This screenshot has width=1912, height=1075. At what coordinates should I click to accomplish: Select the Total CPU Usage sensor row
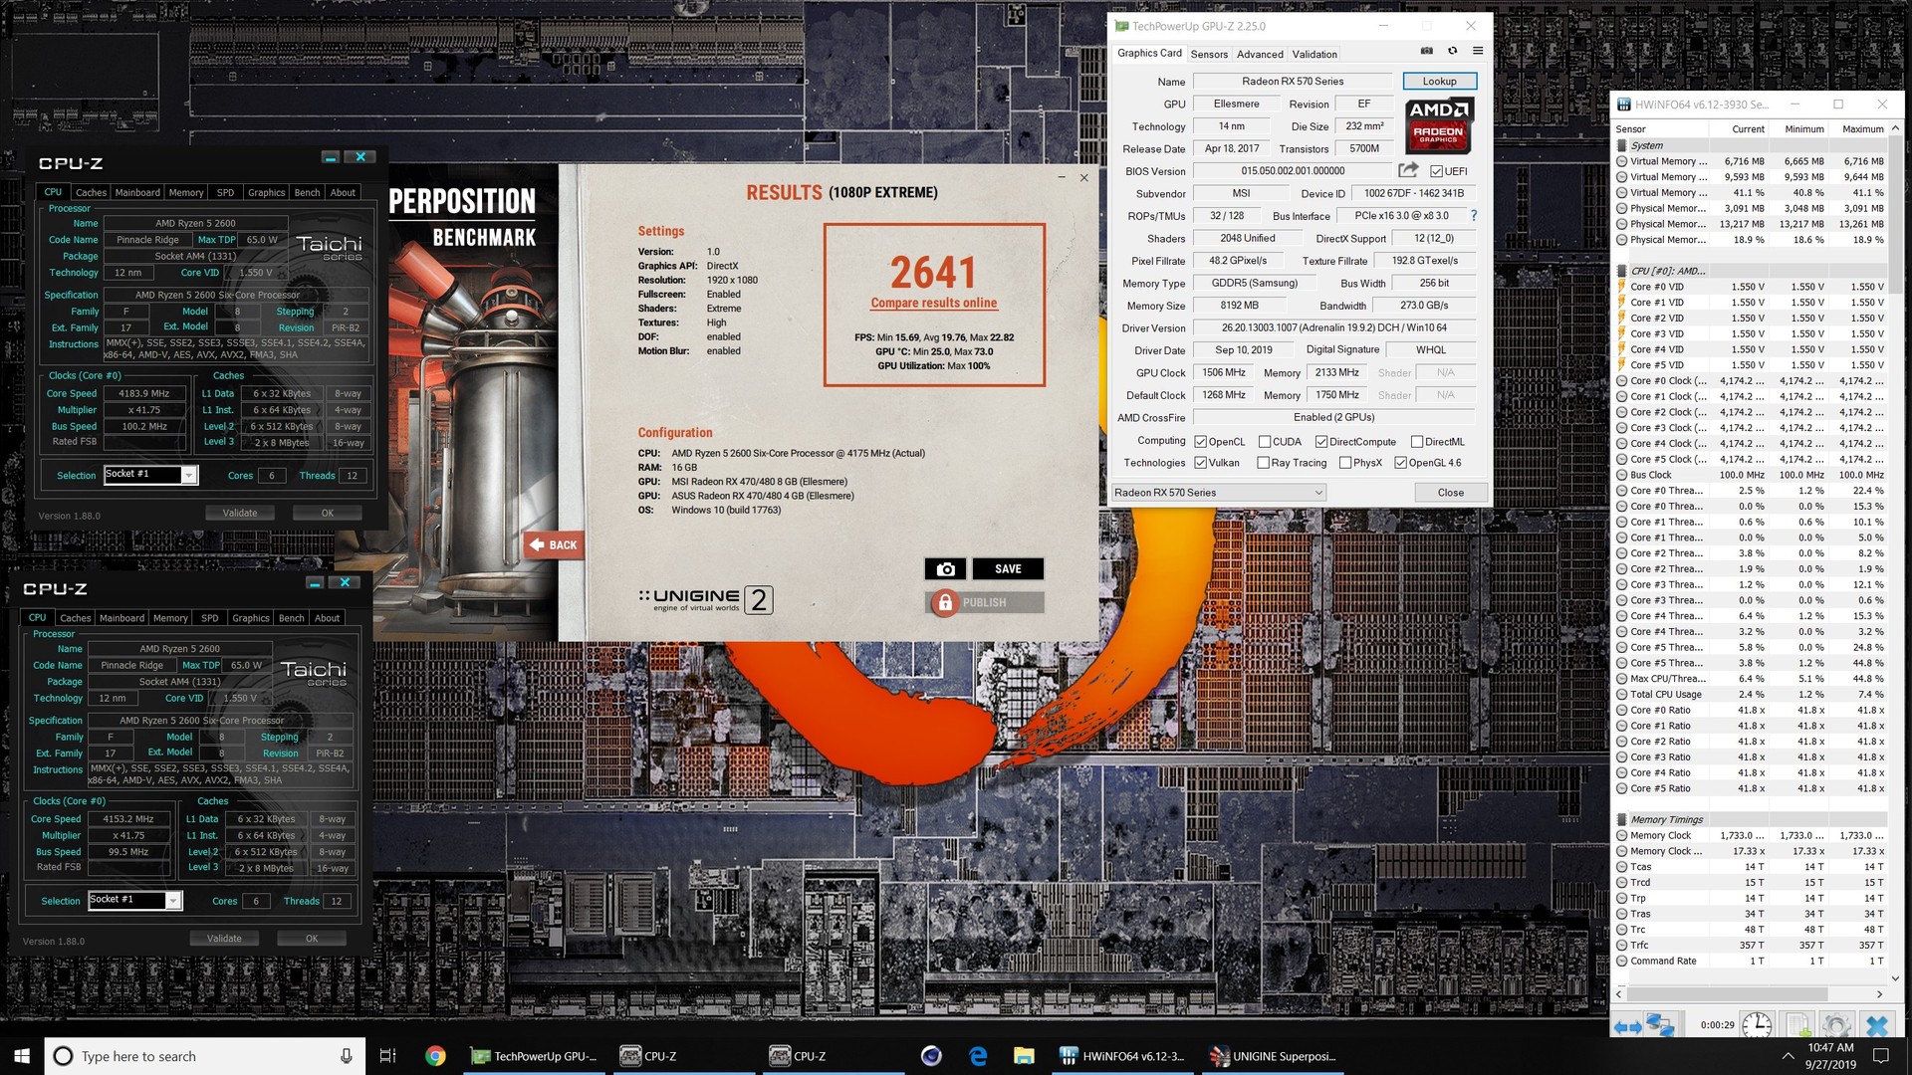(1750, 695)
